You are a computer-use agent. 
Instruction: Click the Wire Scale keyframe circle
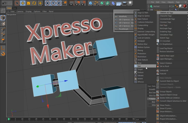pyautogui.click(x=148, y=96)
